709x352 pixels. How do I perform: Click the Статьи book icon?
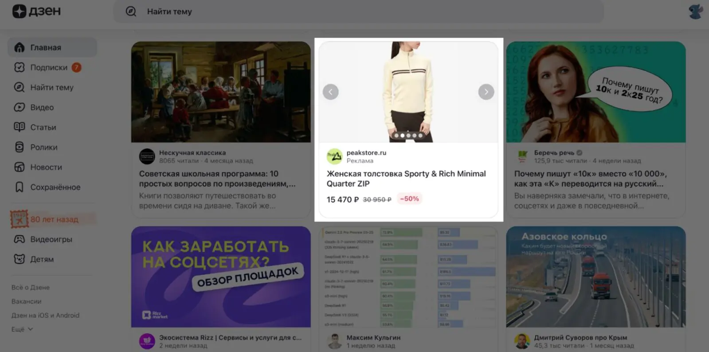click(x=19, y=127)
